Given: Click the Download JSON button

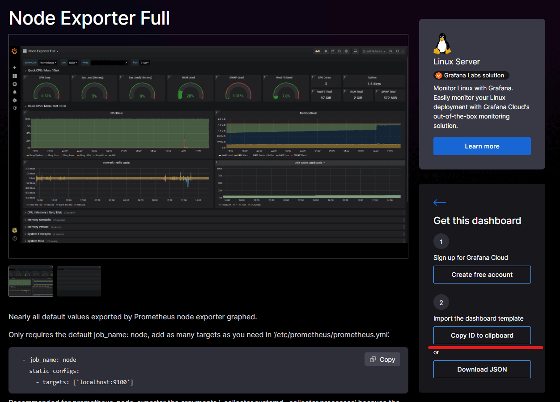Looking at the screenshot, I should pos(482,369).
